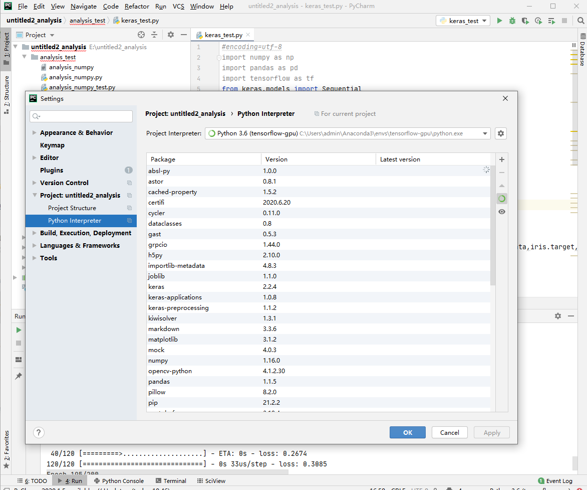Start debugging with the bug icon
This screenshot has height=490, width=587.
pos(512,21)
